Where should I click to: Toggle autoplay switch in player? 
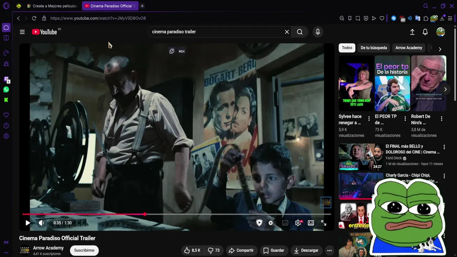[x=271, y=223]
